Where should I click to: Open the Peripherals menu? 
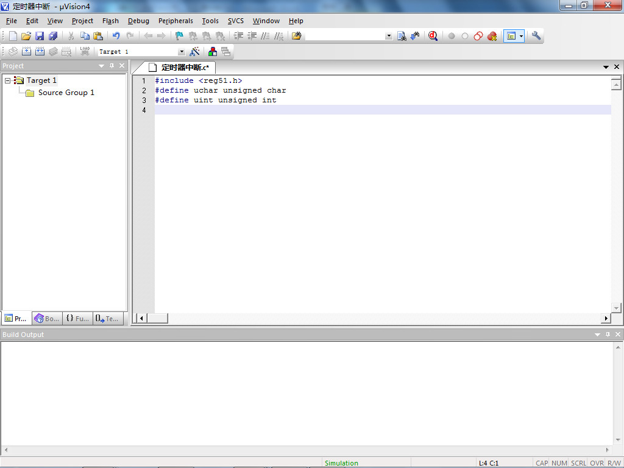[x=175, y=21]
